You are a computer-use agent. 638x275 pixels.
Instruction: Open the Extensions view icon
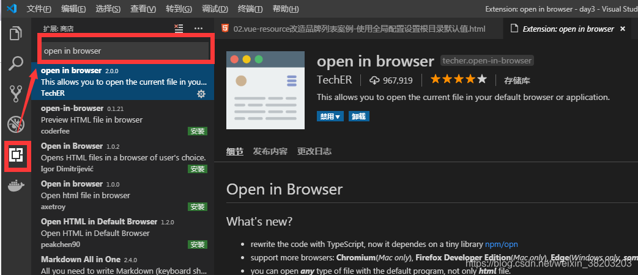click(17, 155)
